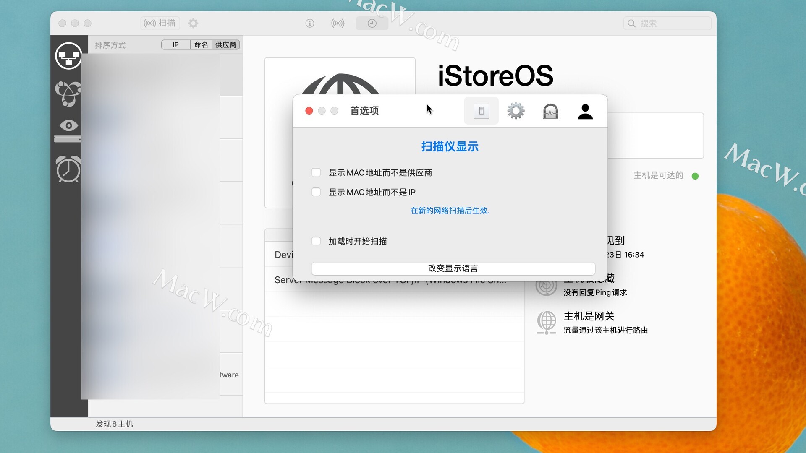Screen dimensions: 806x453
Task: Open the monitor tunnel preferences tab
Action: [550, 111]
